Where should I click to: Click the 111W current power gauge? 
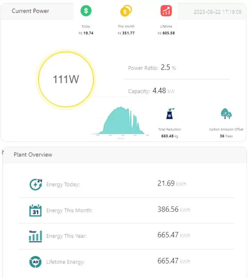[66, 79]
